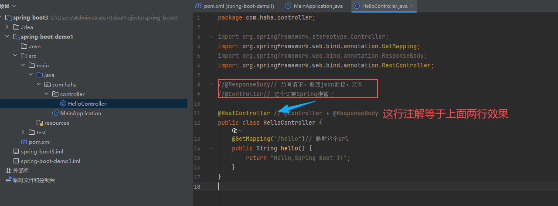Viewport: 558px width, 206px height.
Task: Click the request mapping gutter icon above @GetMapping
Action: (235, 130)
